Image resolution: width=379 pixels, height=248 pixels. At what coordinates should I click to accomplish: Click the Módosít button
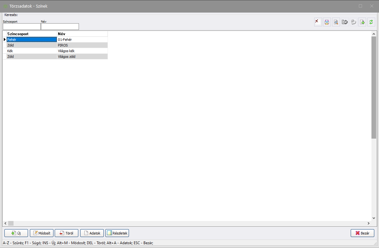[x=42, y=233]
